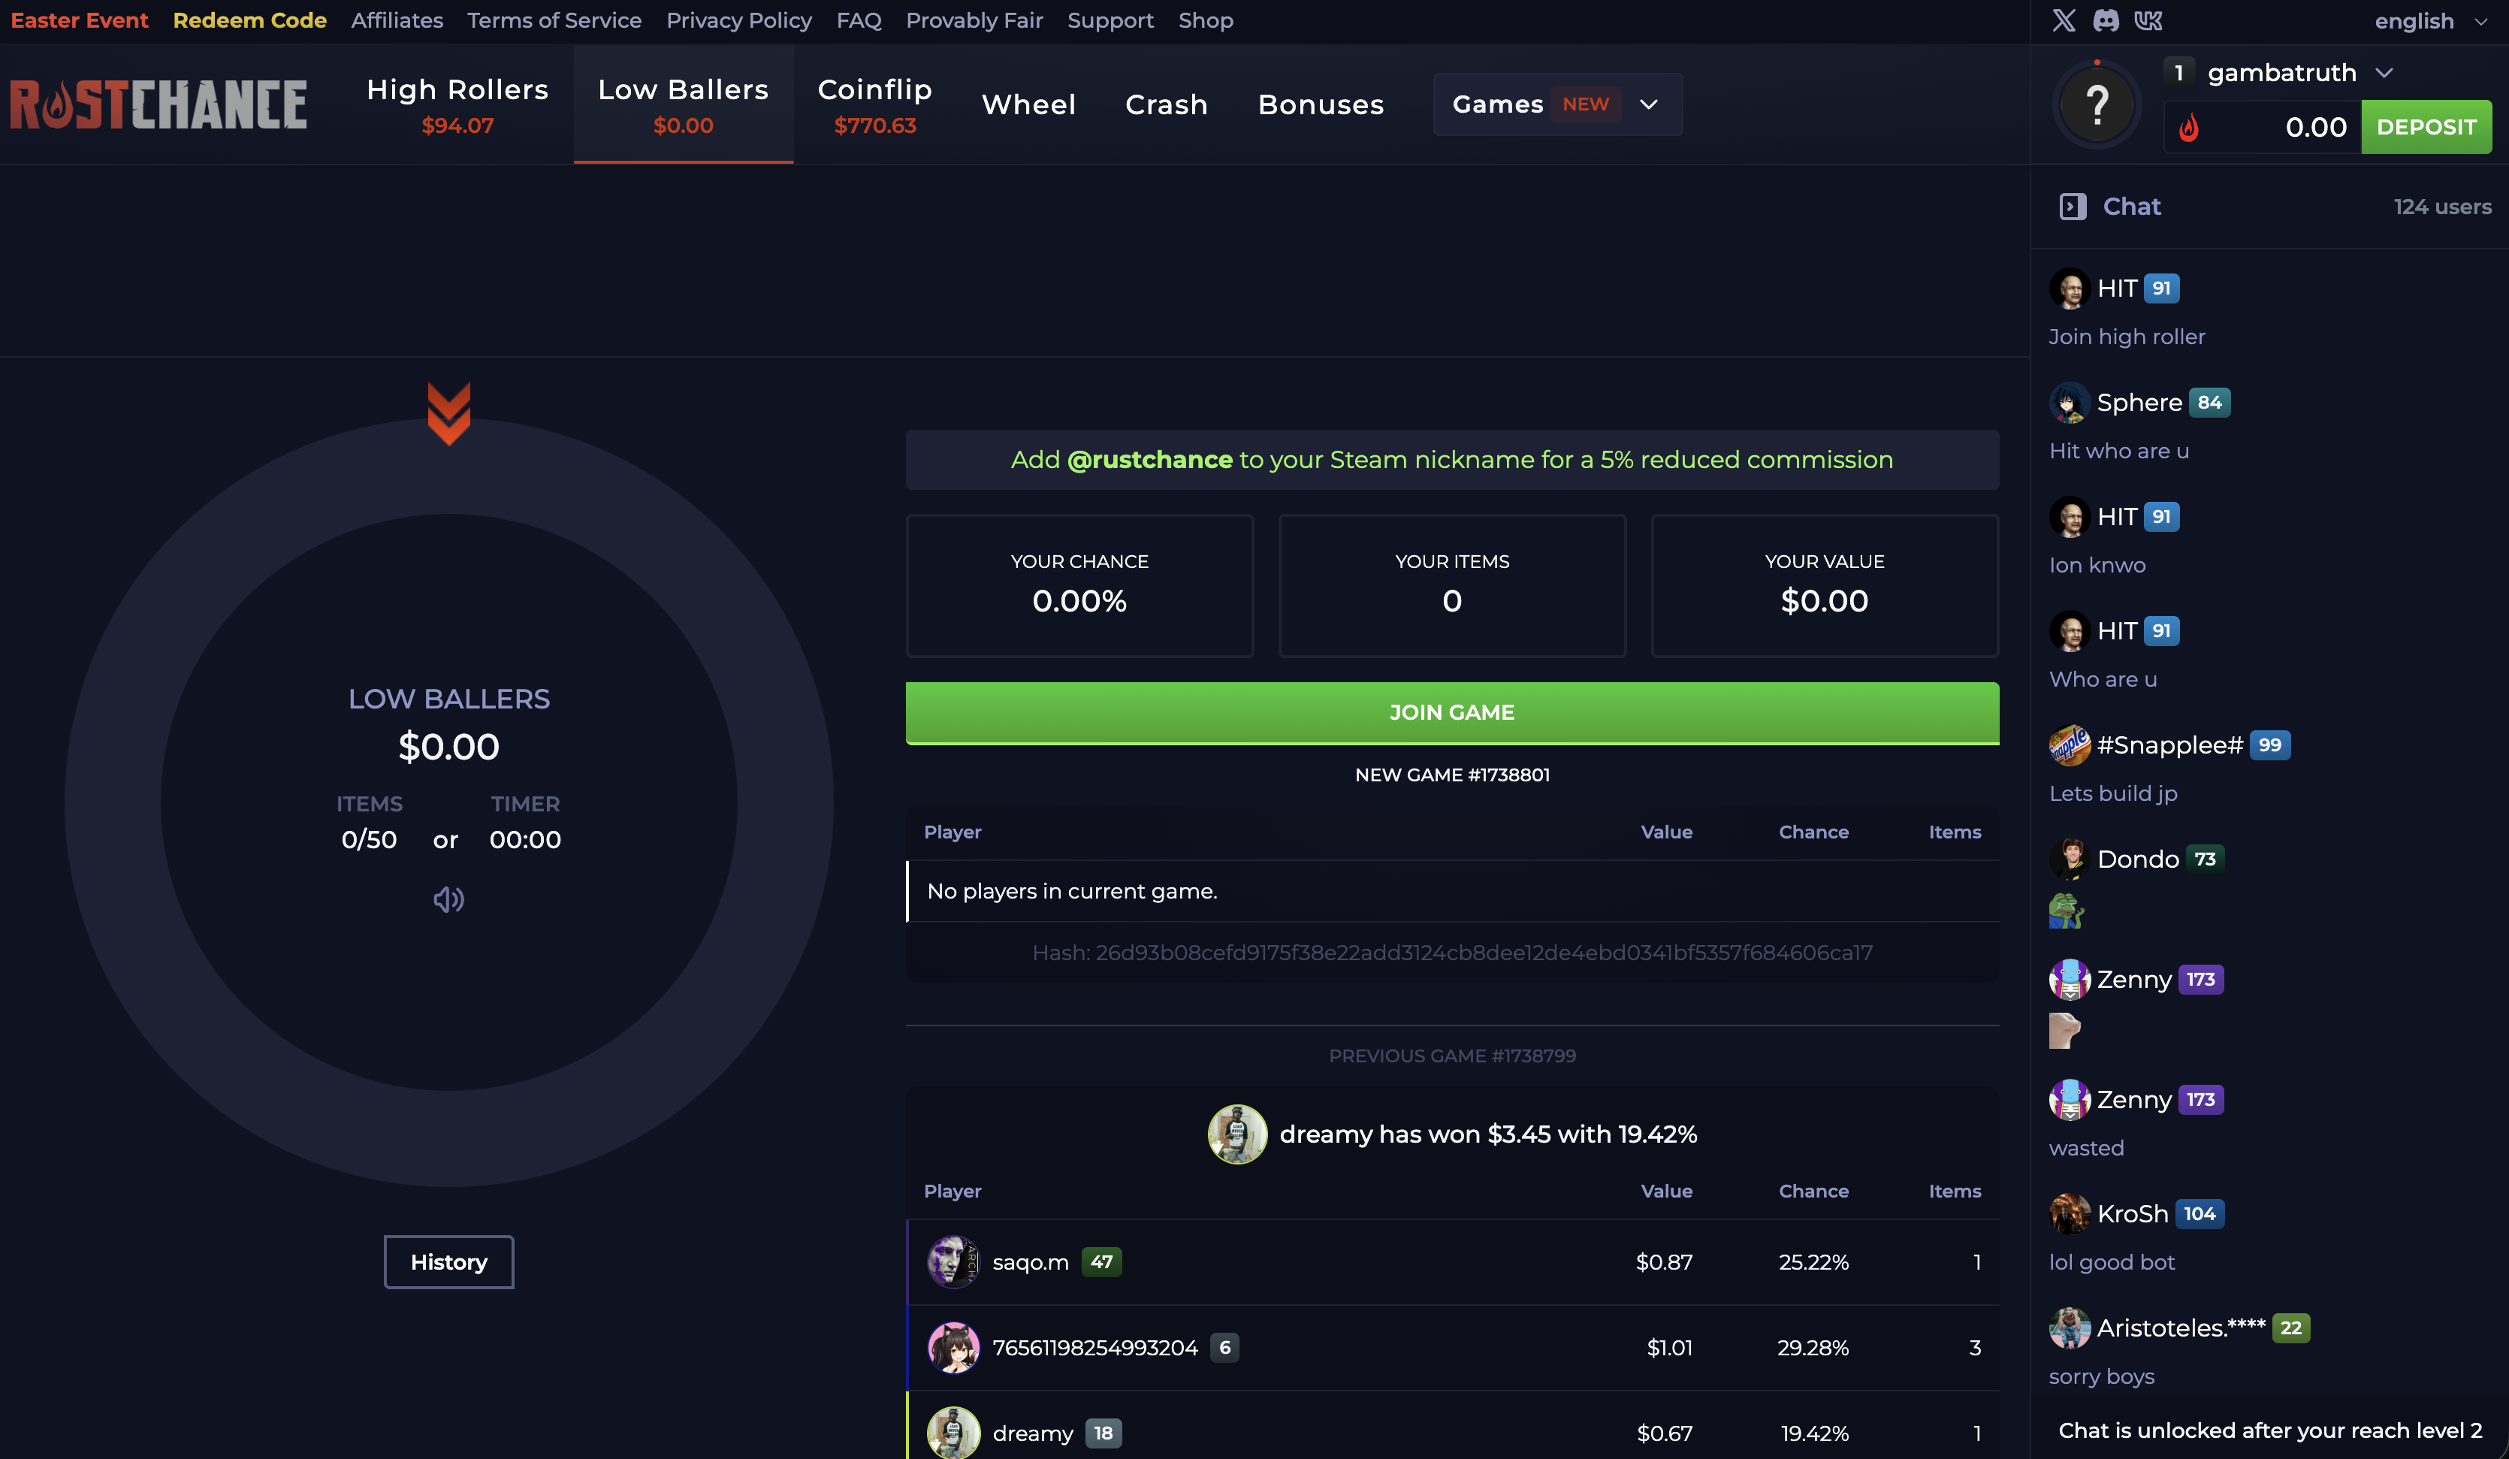This screenshot has height=1459, width=2509.
Task: Open the Provably Fair link
Action: click(975, 20)
